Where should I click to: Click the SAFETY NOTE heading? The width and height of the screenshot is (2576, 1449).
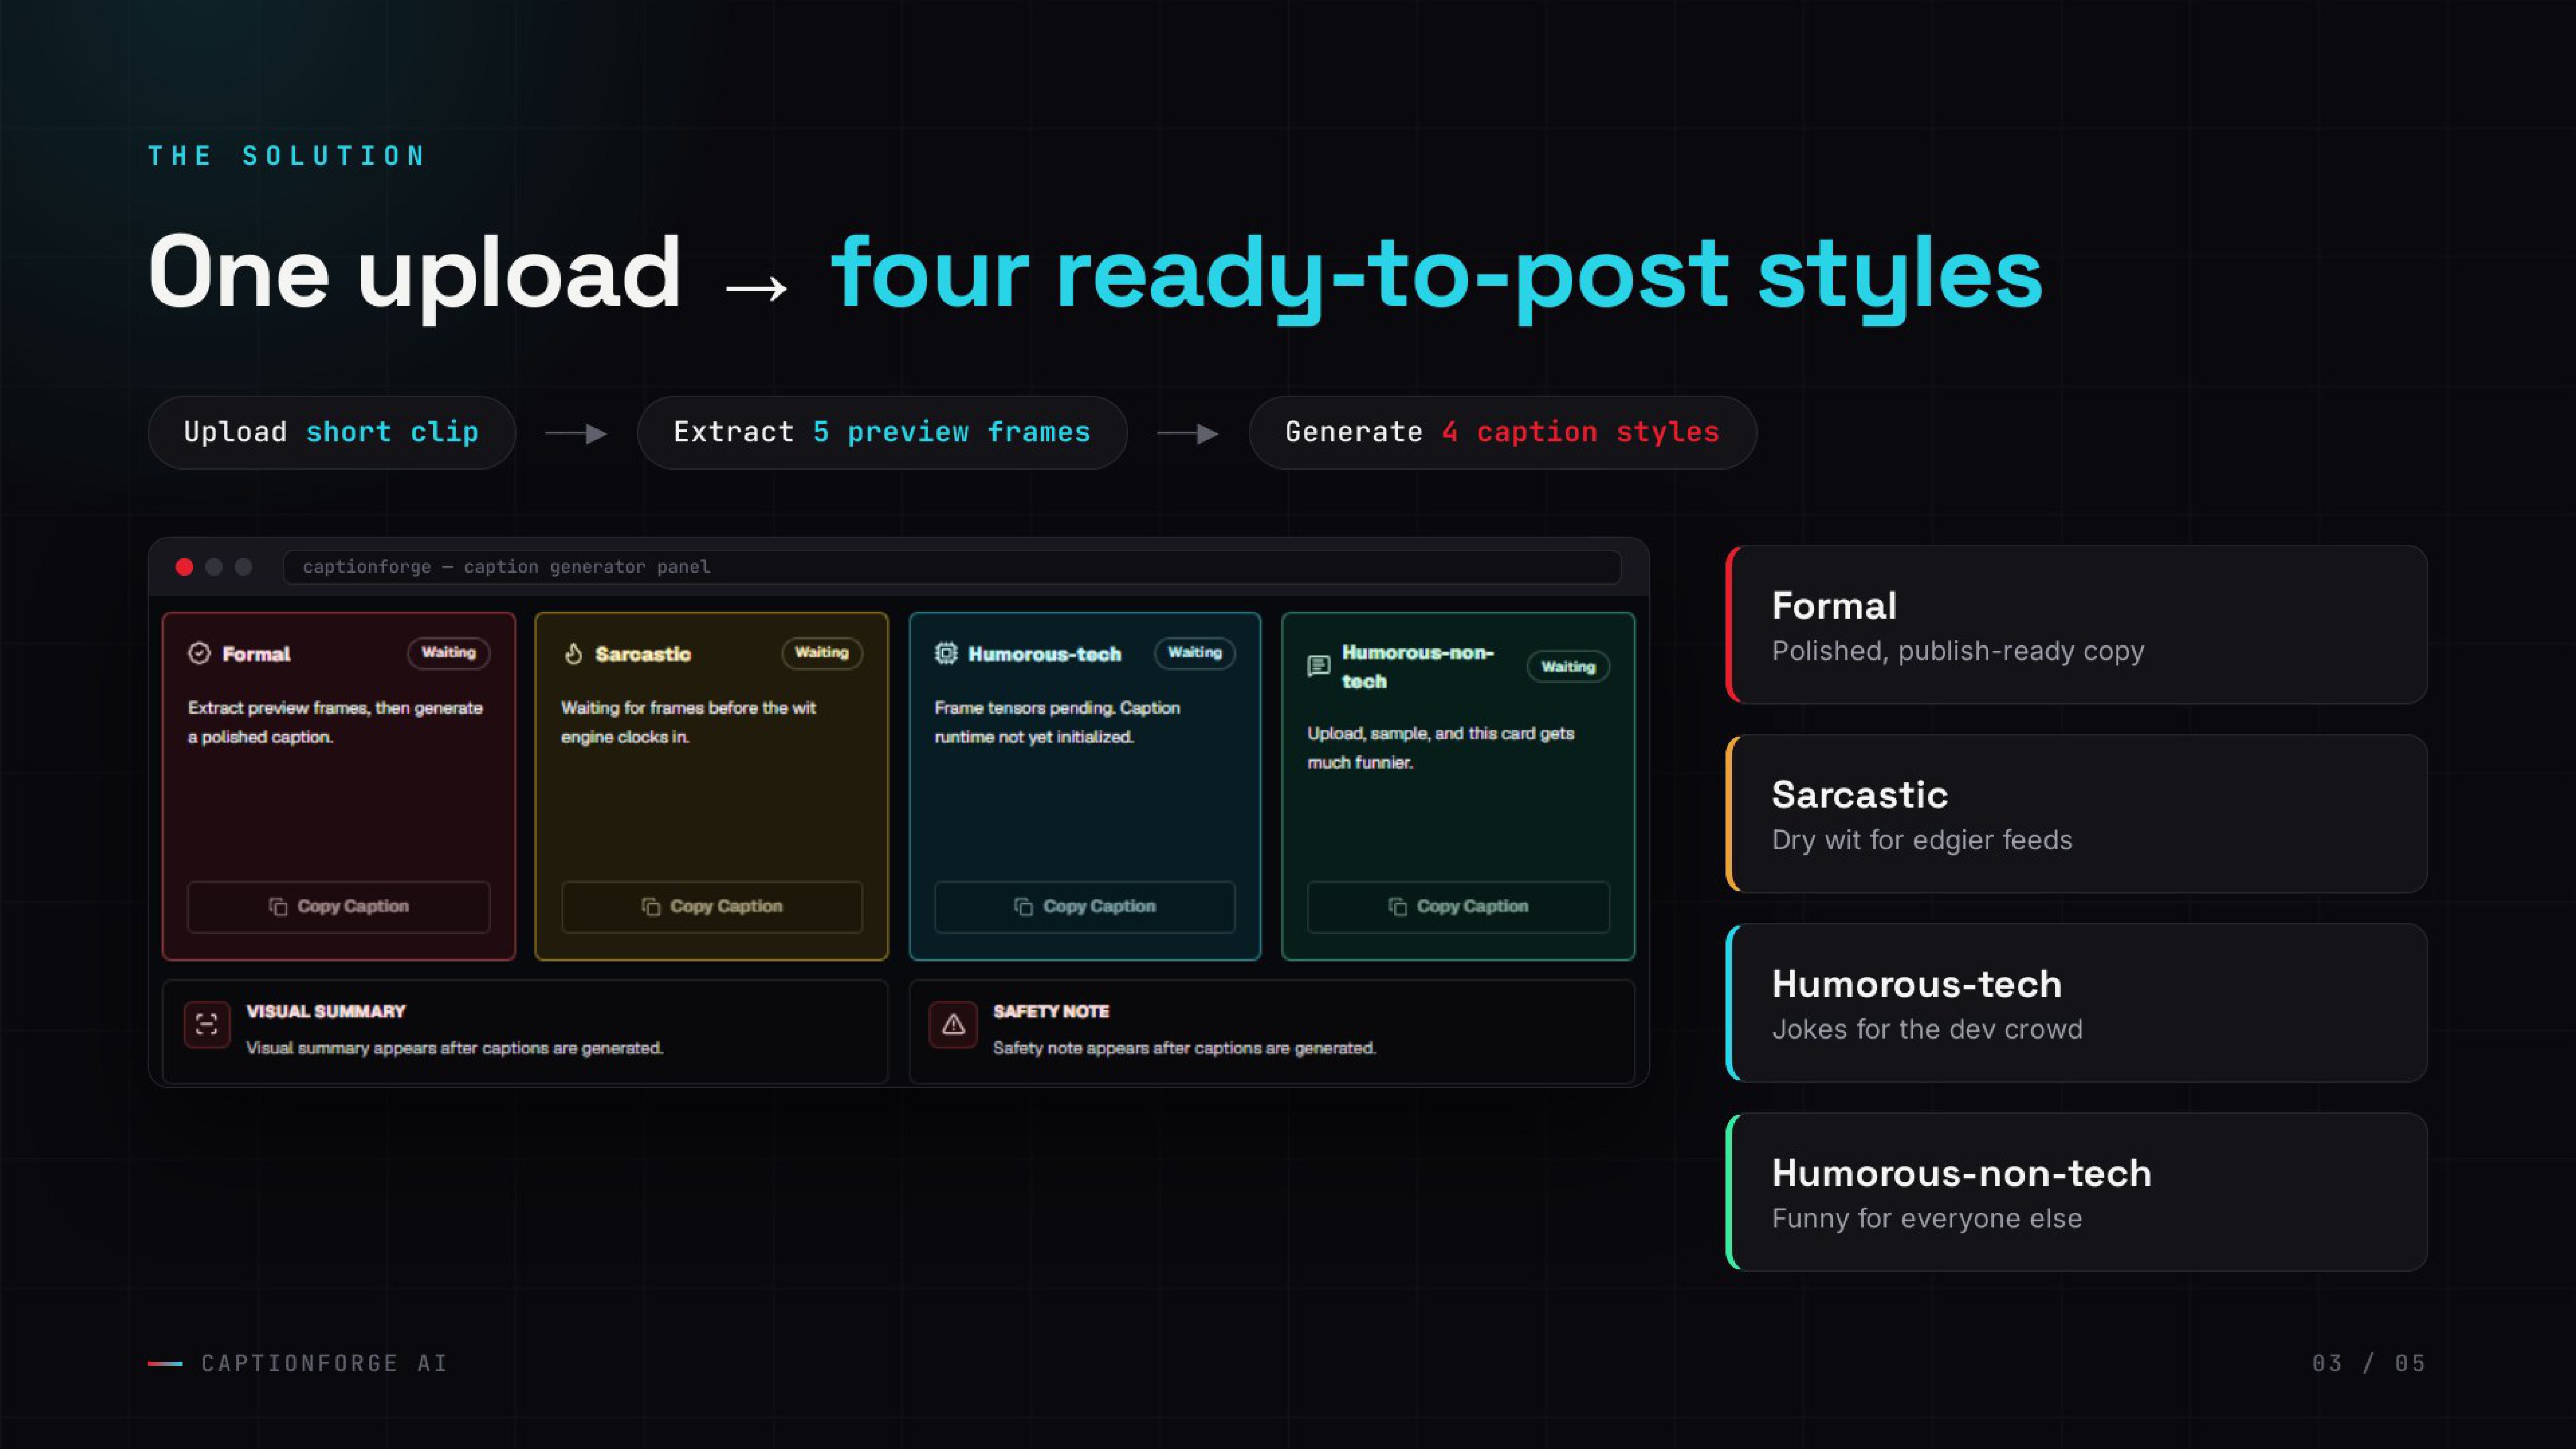click(x=1051, y=1011)
